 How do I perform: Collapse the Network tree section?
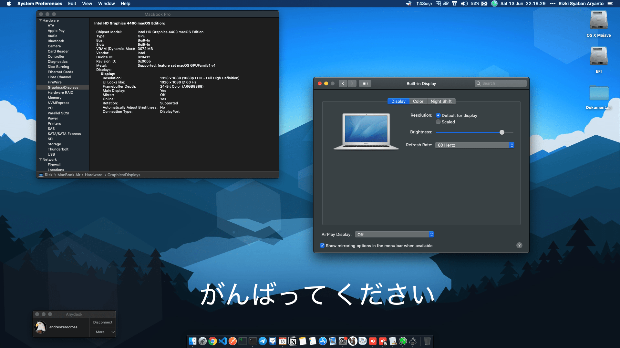point(41,159)
